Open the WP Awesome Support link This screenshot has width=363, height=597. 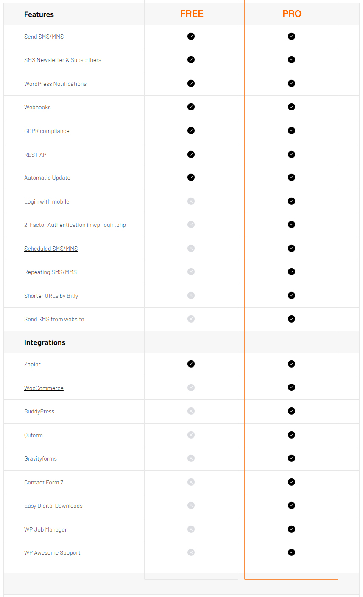[x=52, y=552]
